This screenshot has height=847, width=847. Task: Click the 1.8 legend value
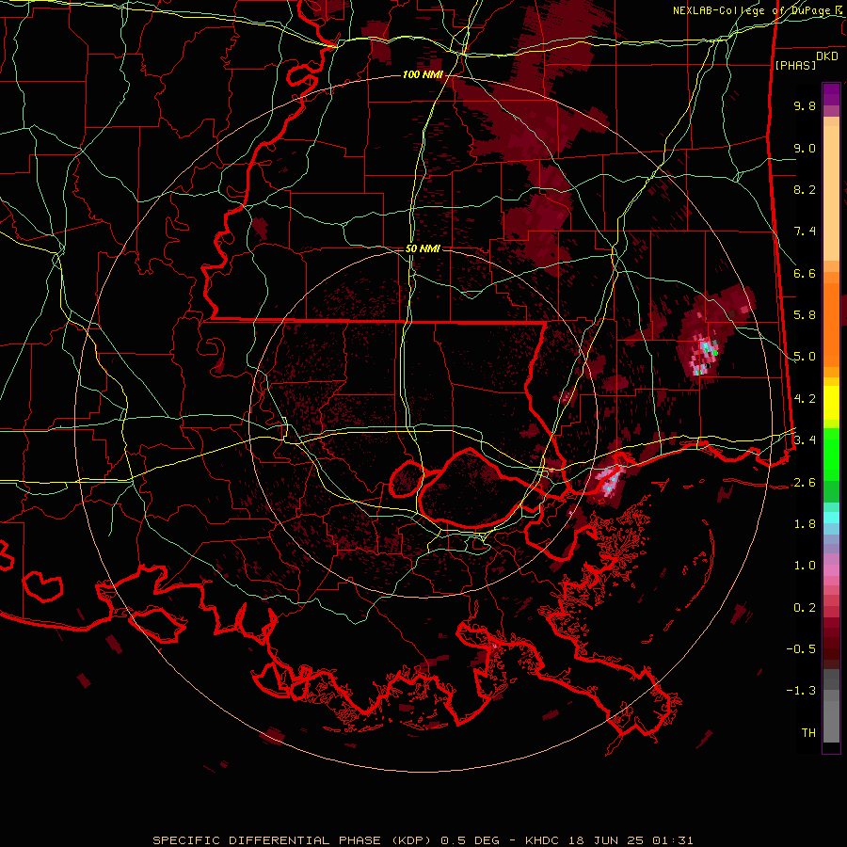(805, 524)
